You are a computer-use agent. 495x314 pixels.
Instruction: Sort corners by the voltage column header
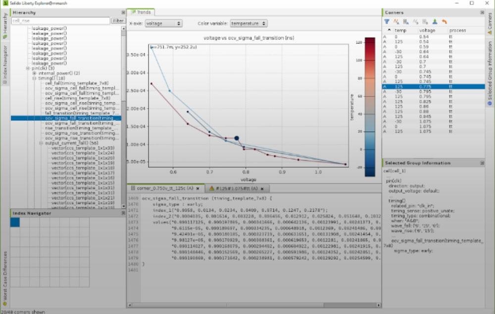click(x=427, y=31)
